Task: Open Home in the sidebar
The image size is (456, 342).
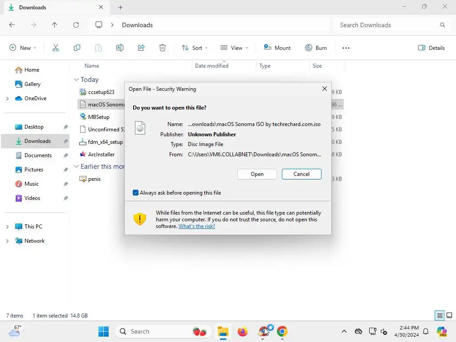Action: click(x=32, y=70)
